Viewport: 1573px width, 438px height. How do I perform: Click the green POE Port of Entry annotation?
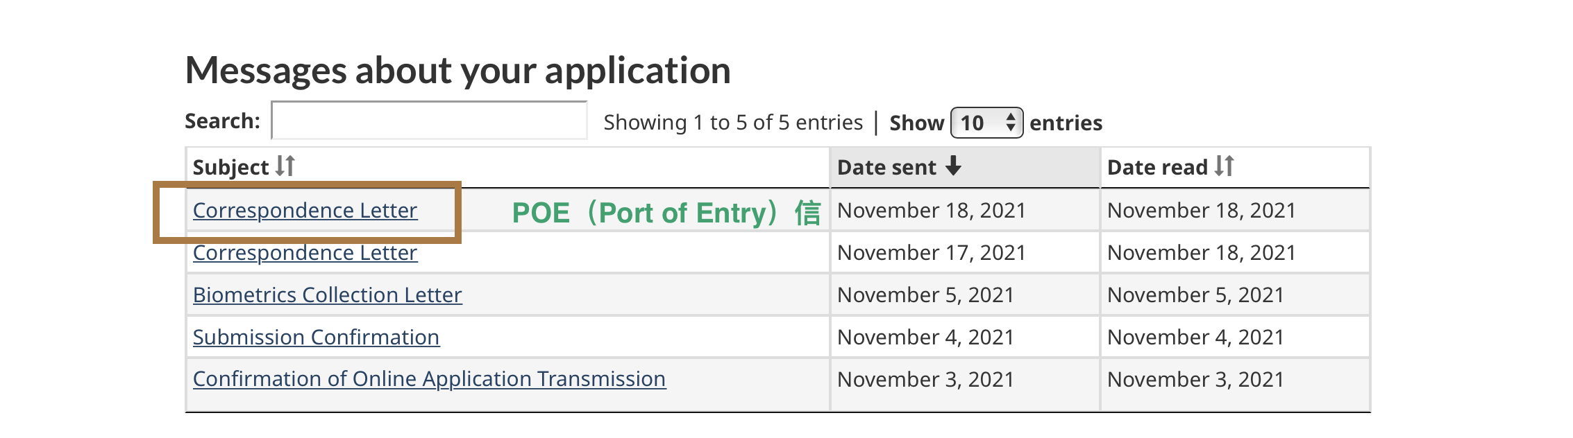coord(666,213)
